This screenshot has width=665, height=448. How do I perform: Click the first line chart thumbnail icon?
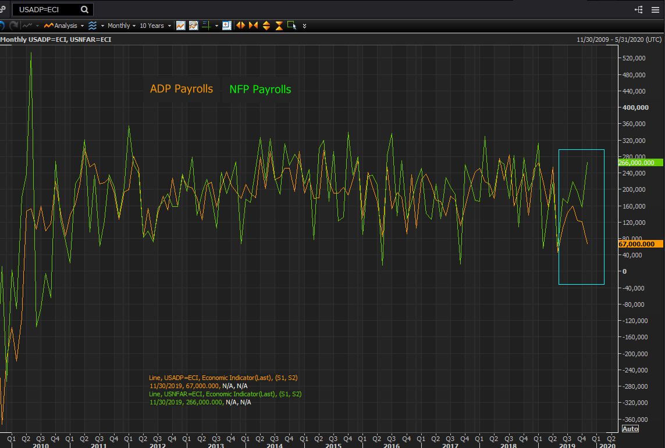point(181,26)
